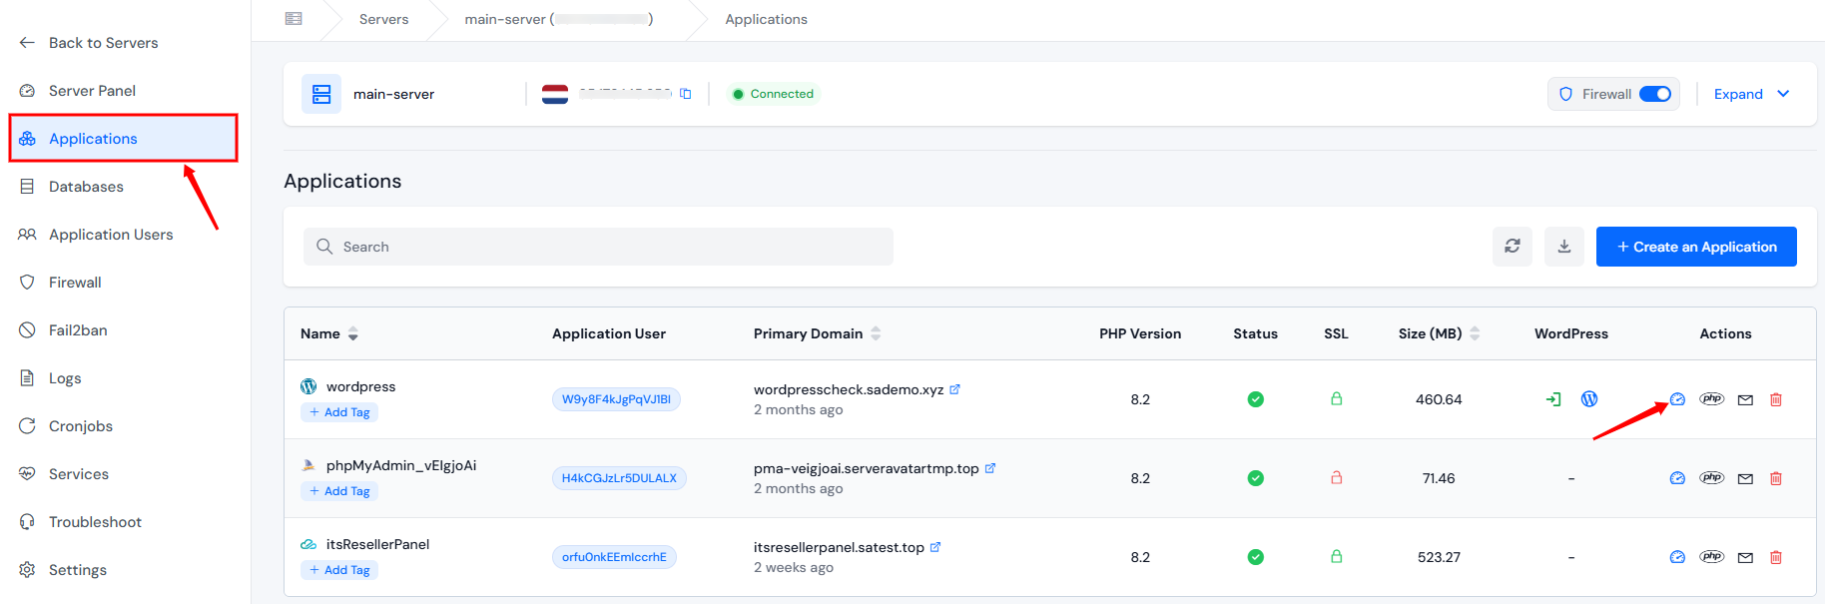Open pma-veigjoai.serveravatartmp.top external link icon

[990, 468]
